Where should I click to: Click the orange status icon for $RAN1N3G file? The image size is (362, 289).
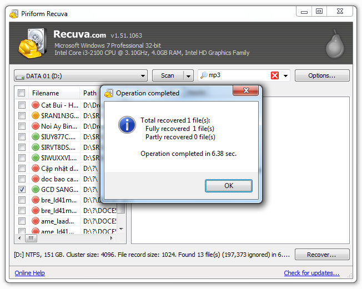(x=36, y=116)
